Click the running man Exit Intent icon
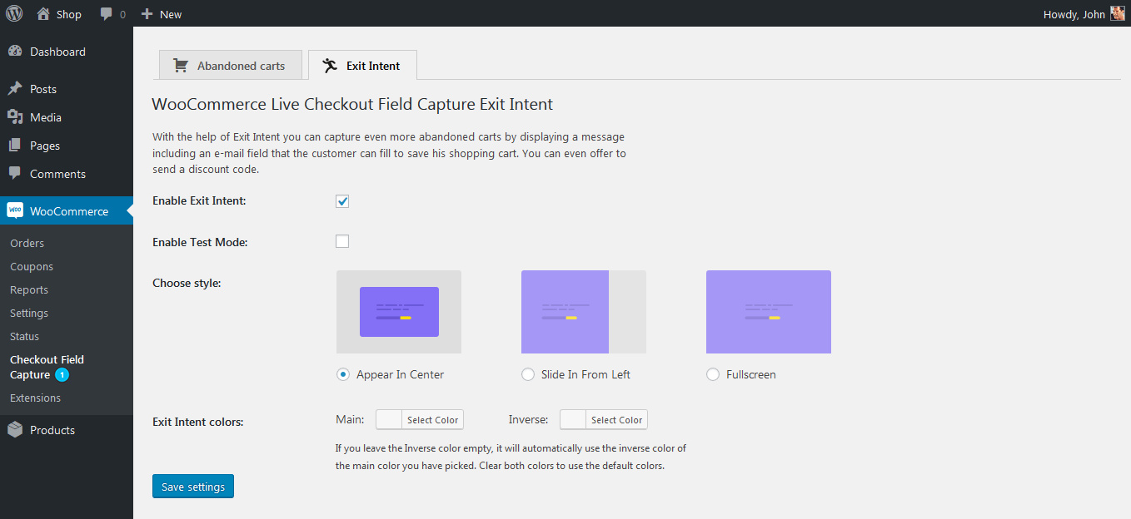 (x=330, y=66)
